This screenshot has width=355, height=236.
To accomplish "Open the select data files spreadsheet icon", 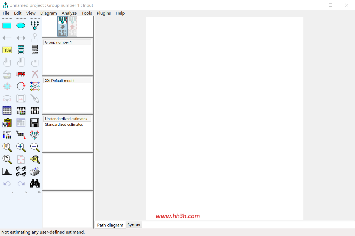I will (7, 111).
